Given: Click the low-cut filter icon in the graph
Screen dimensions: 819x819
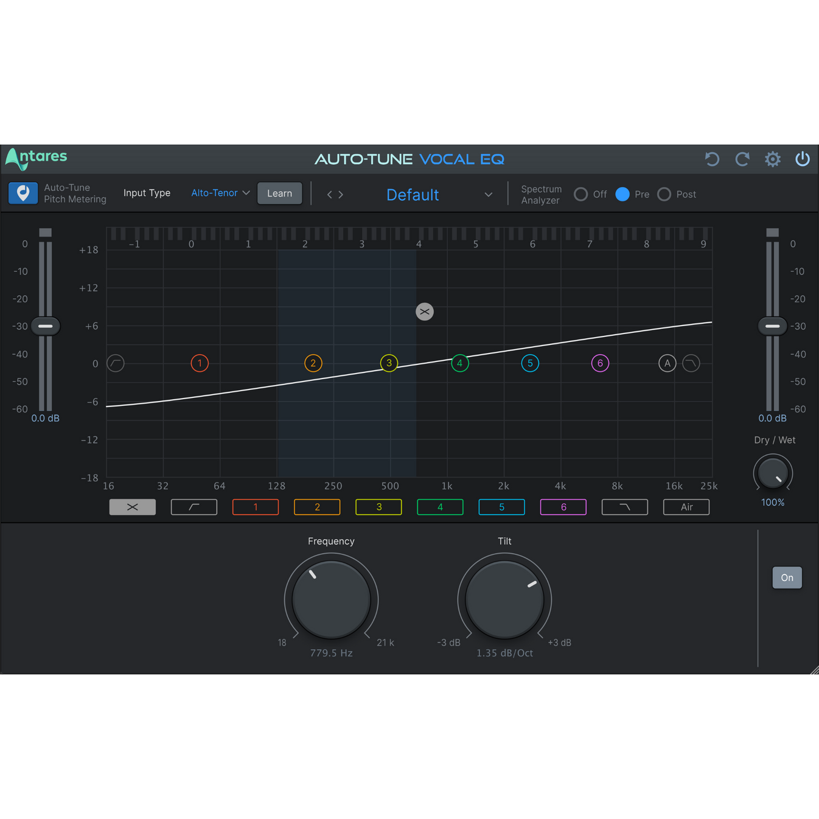Looking at the screenshot, I should [x=115, y=363].
